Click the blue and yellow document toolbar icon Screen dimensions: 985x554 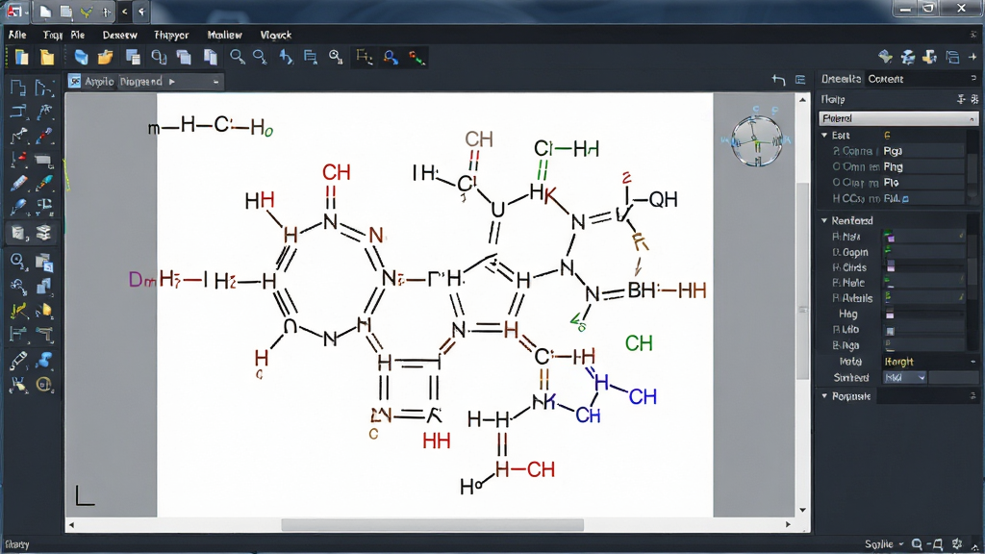point(21,58)
